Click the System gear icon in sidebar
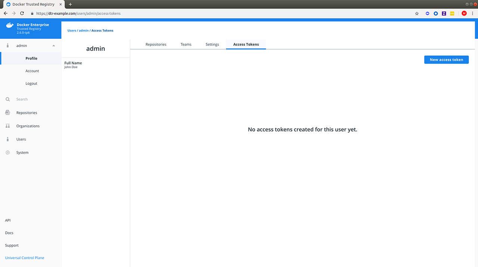Image resolution: width=478 pixels, height=267 pixels. pyautogui.click(x=7, y=153)
